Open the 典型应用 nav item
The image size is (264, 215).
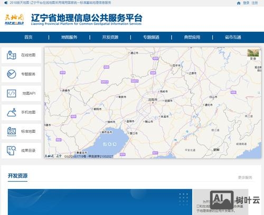coord(192,37)
